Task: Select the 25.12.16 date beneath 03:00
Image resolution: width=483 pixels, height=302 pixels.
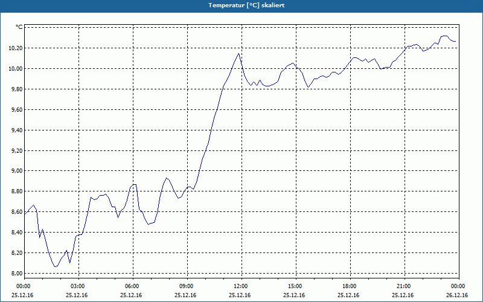Action: pyautogui.click(x=77, y=295)
